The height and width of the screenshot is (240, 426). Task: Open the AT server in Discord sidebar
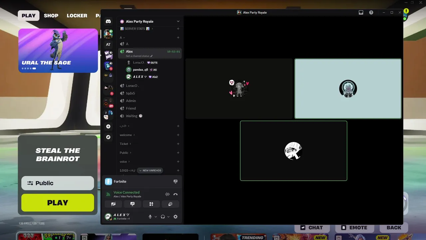point(108,44)
